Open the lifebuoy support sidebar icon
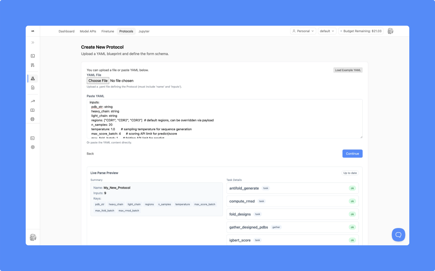The height and width of the screenshot is (271, 435). 33,119
